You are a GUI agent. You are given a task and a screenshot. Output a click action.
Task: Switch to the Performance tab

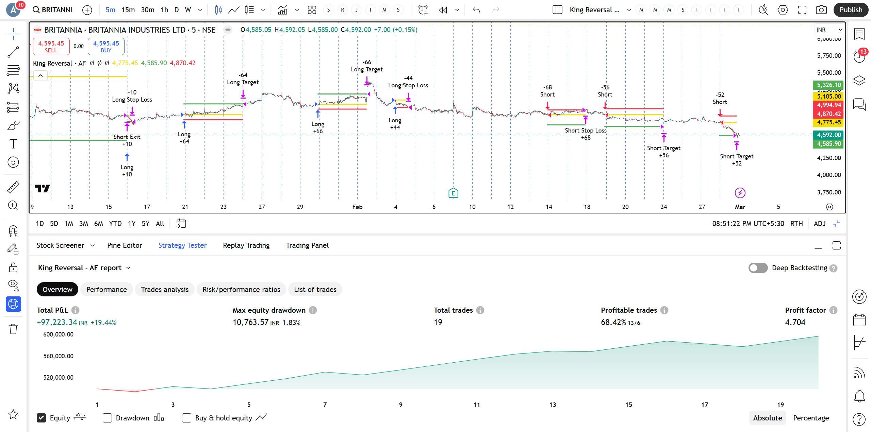tap(106, 290)
